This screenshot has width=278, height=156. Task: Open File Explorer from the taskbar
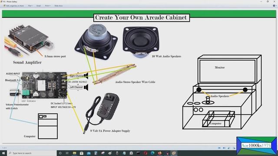point(74,153)
